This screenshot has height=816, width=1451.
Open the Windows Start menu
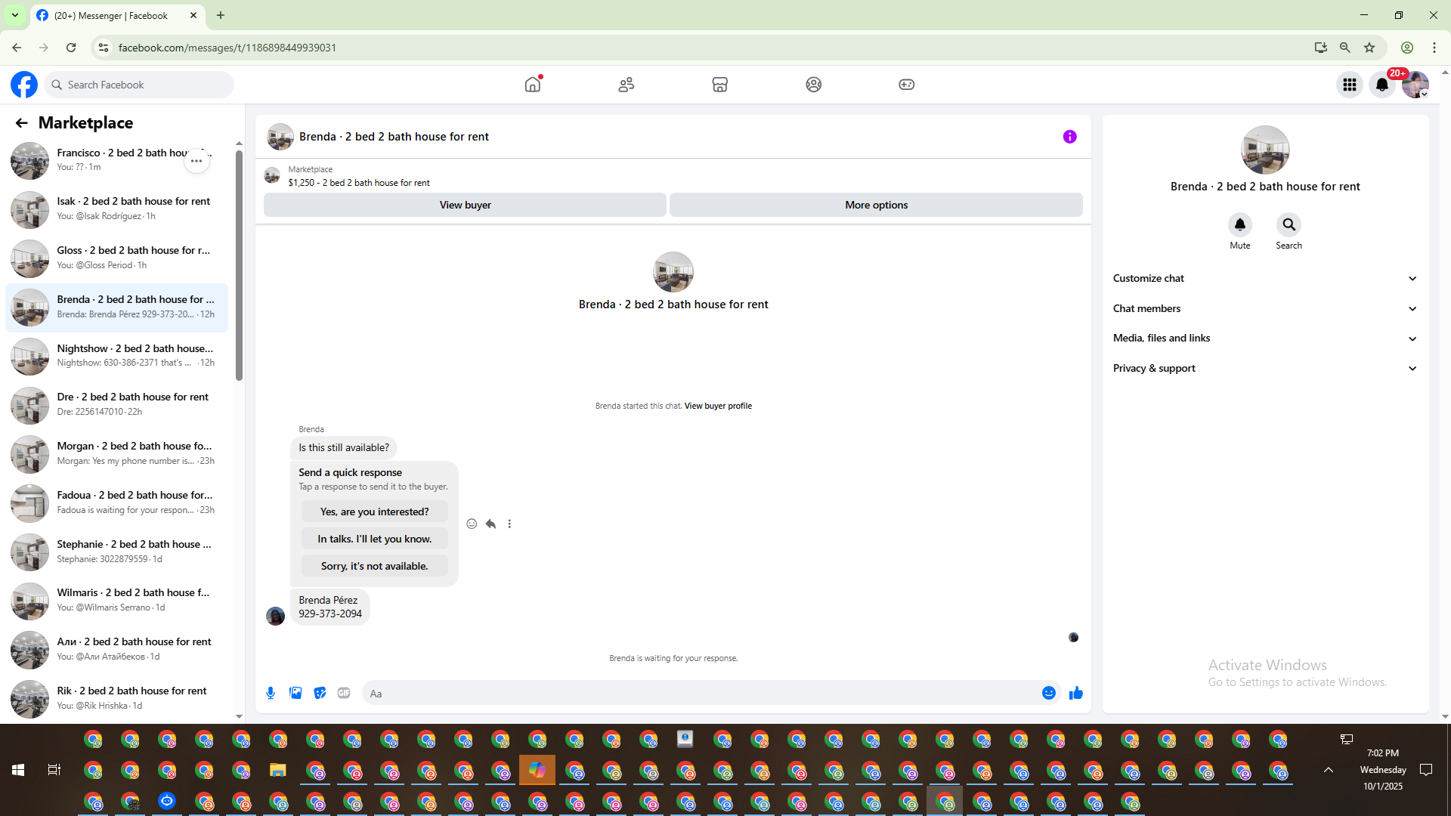click(x=18, y=770)
